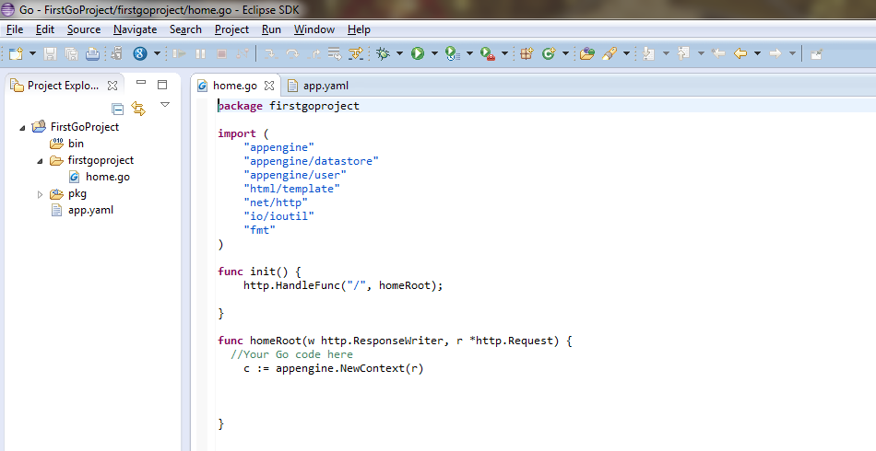Open the File menu
876x451 pixels.
[15, 29]
